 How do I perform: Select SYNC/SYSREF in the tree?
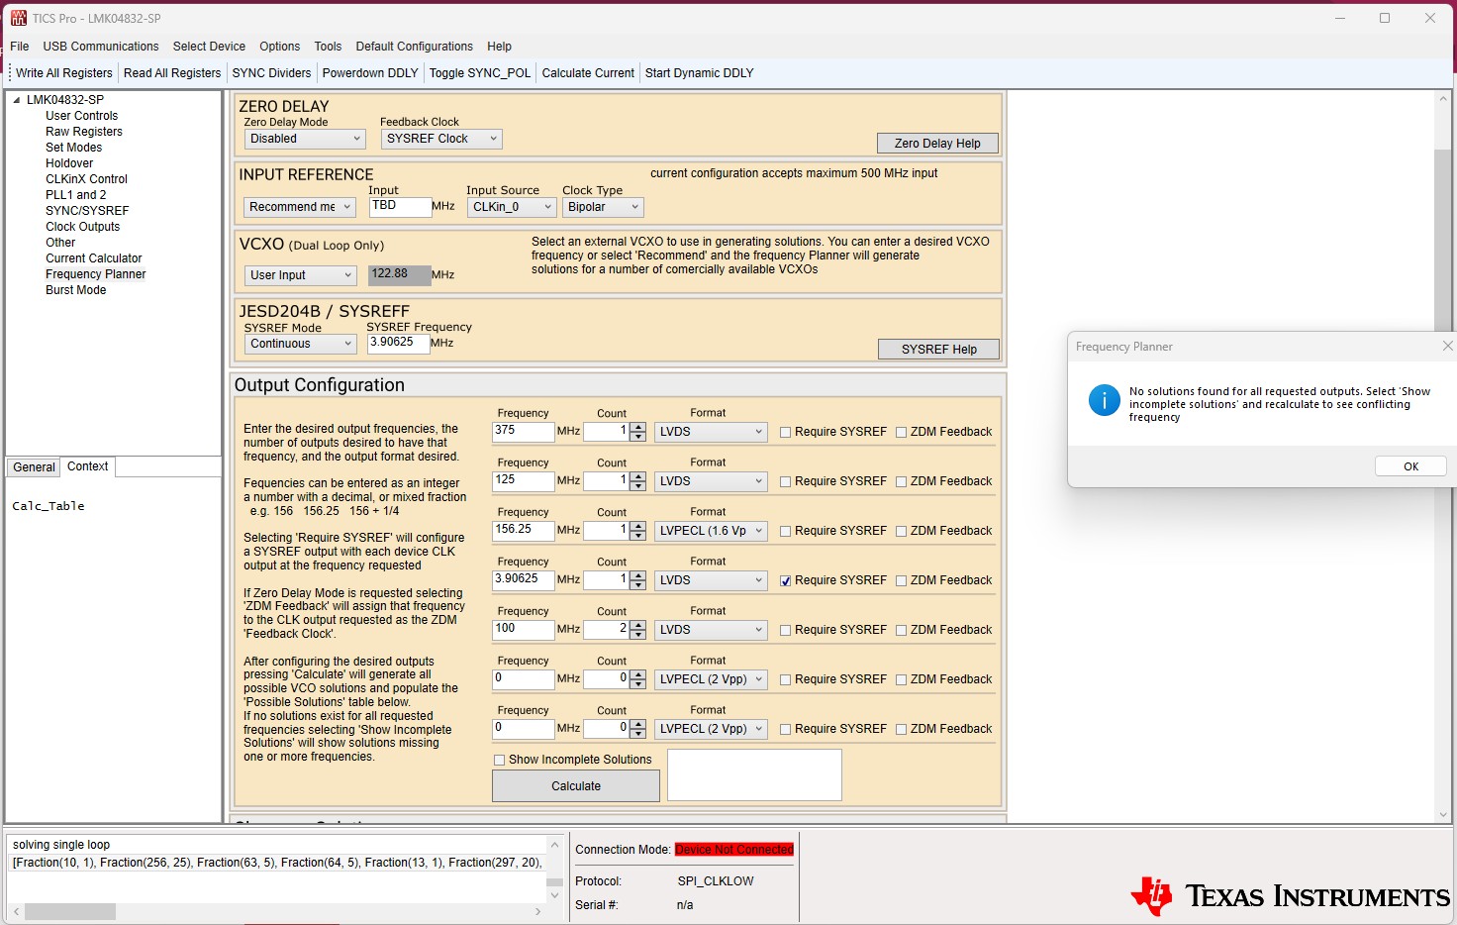[87, 211]
